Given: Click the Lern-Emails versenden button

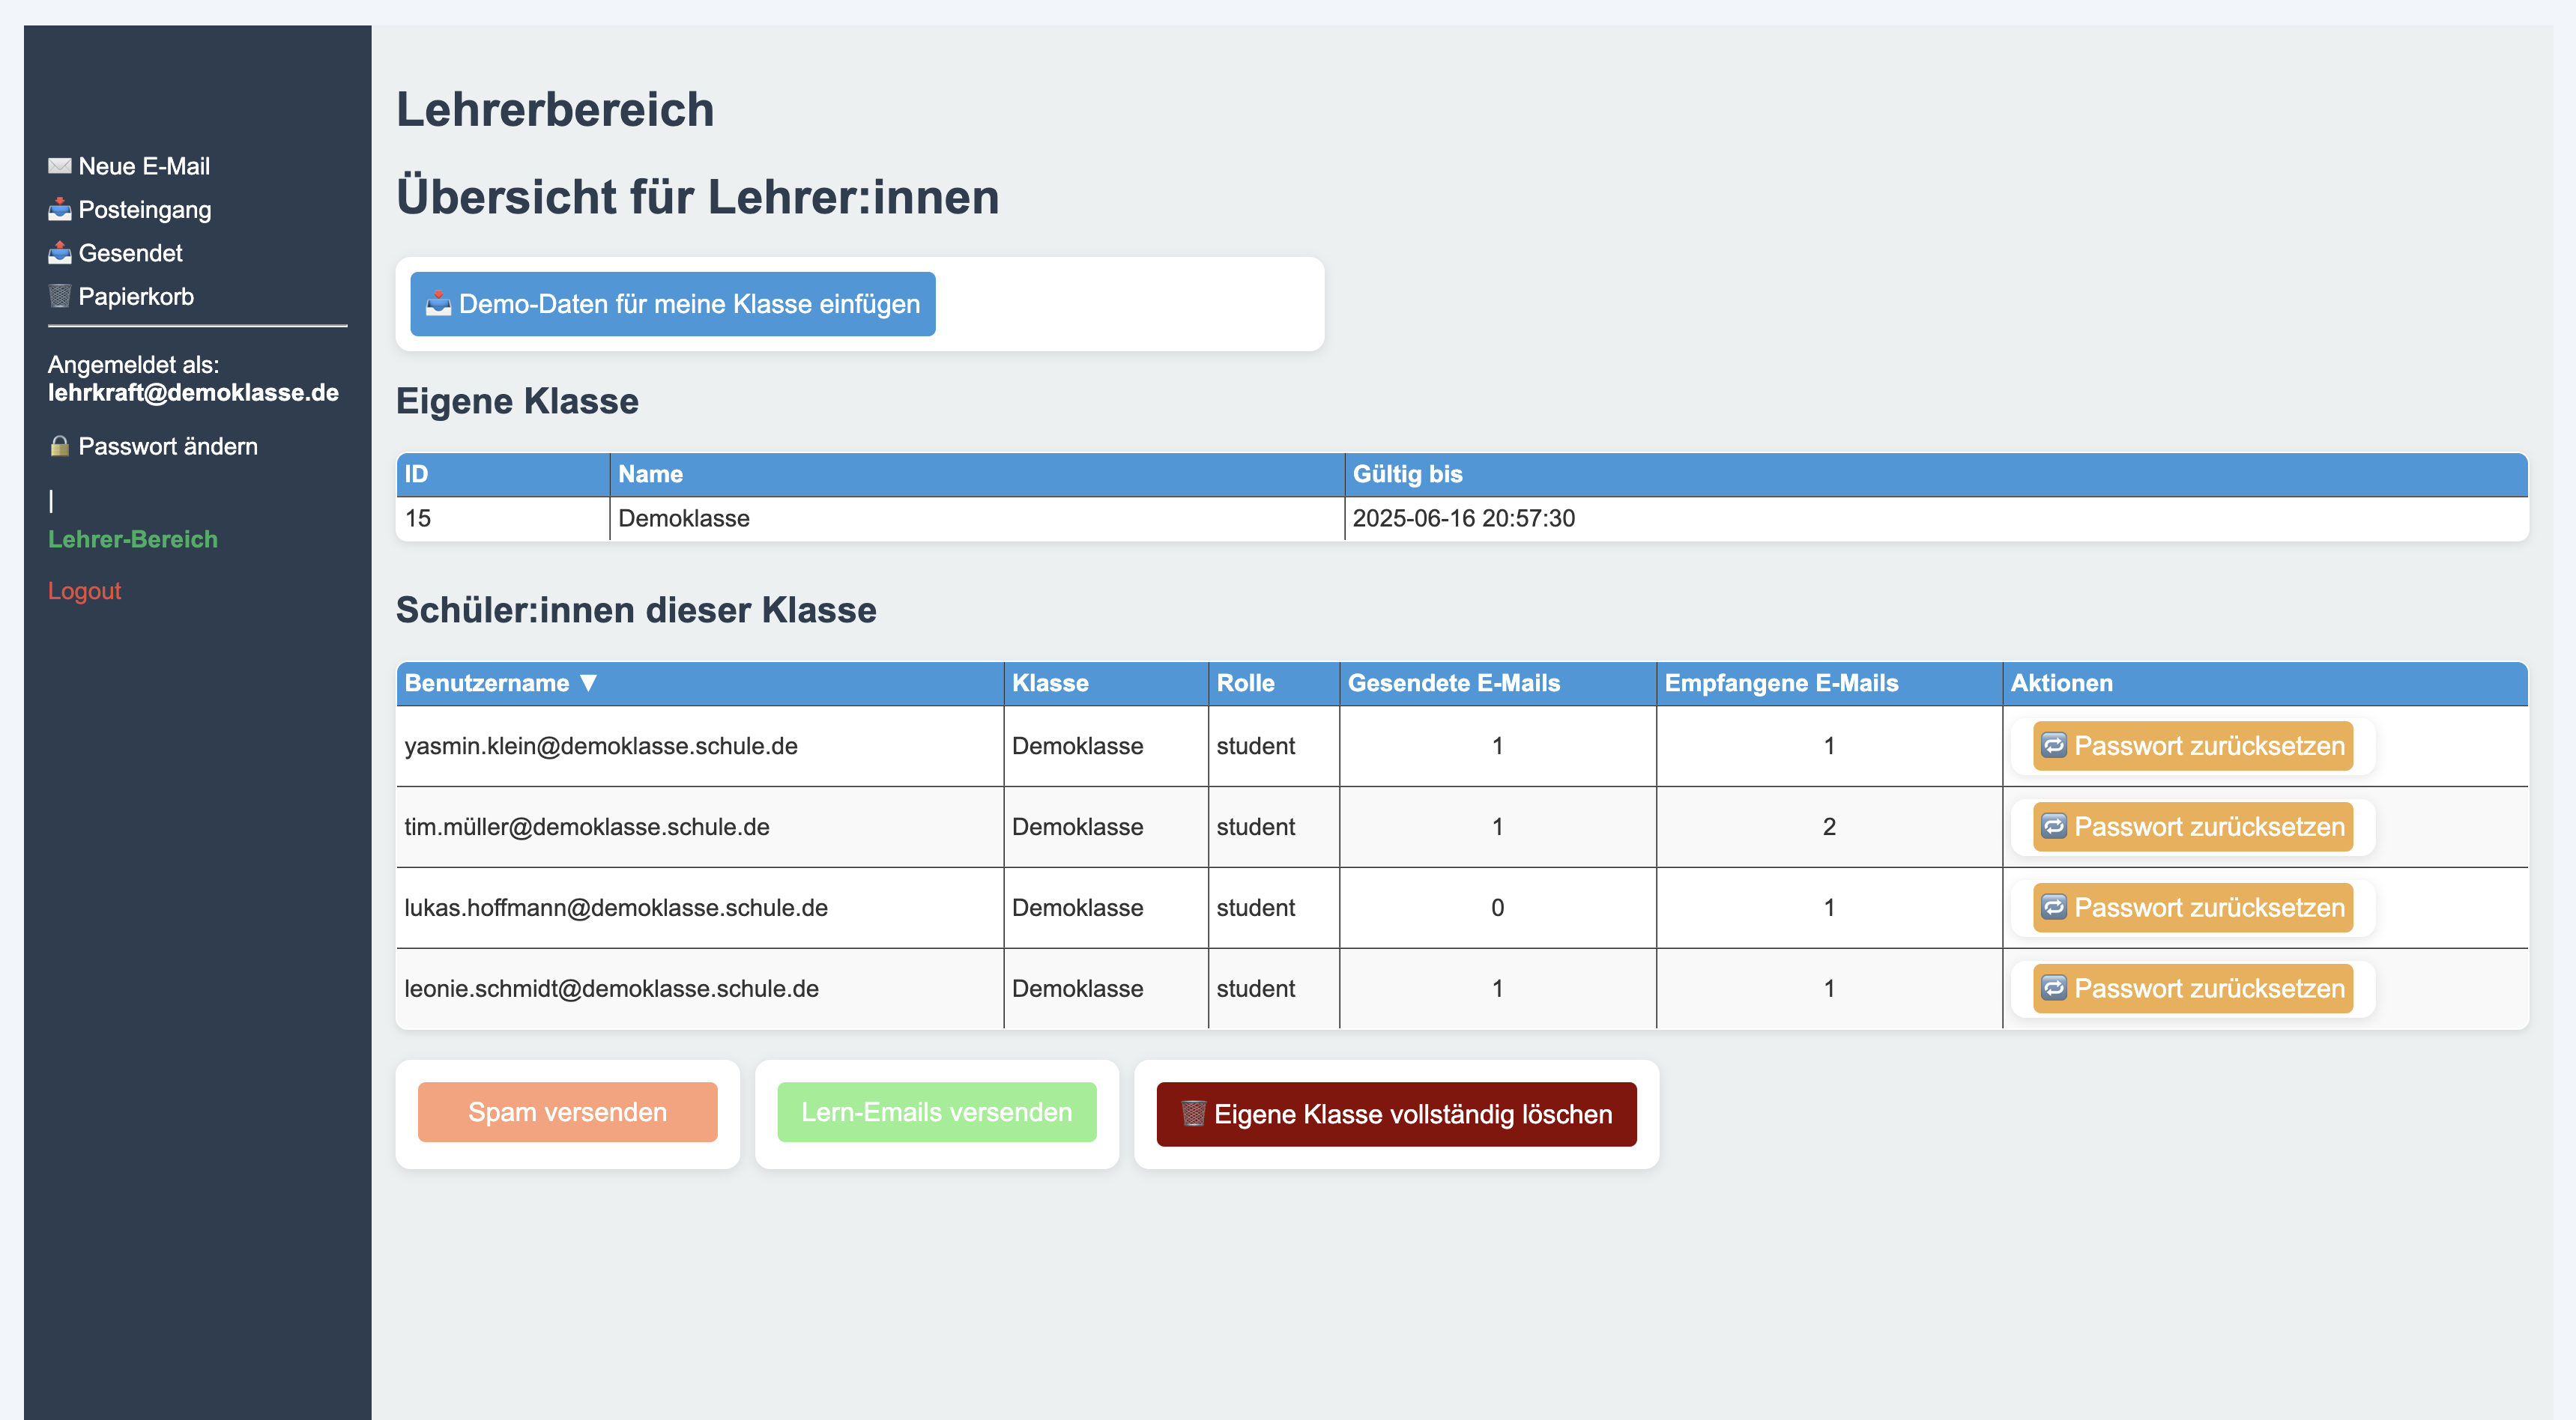Looking at the screenshot, I should point(936,1112).
